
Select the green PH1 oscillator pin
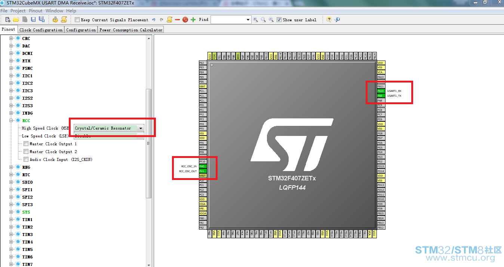coord(203,171)
